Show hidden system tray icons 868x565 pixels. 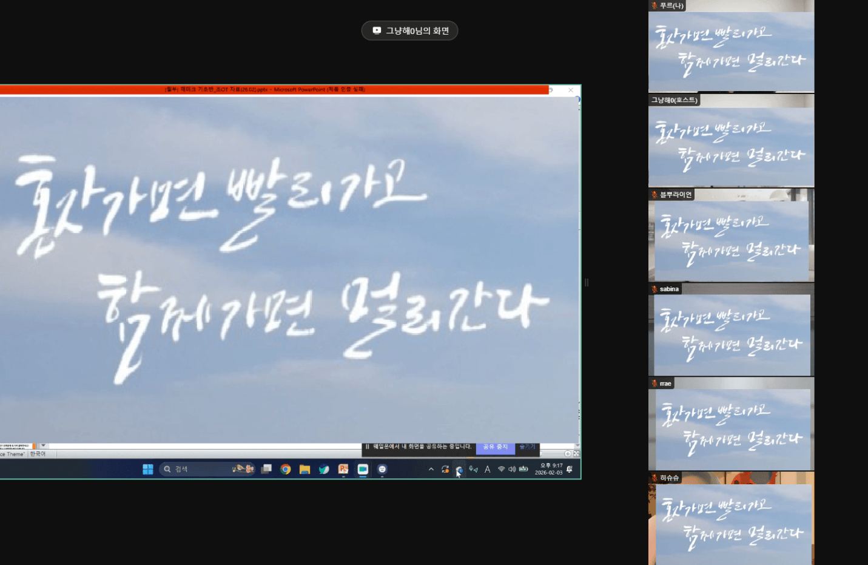point(431,469)
